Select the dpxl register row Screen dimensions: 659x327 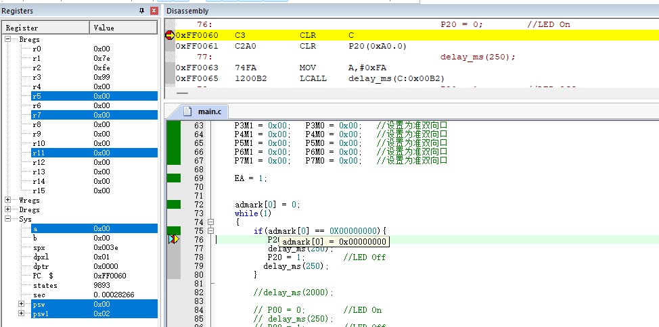[94, 257]
